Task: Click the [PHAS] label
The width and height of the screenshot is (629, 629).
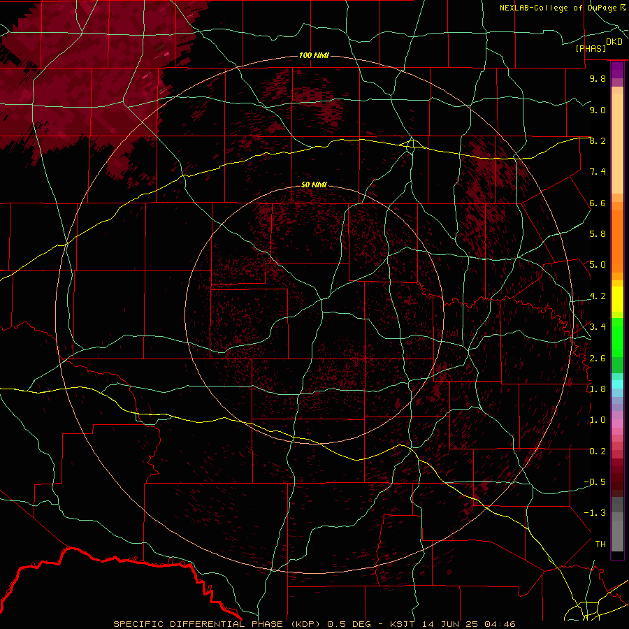Action: click(x=591, y=48)
